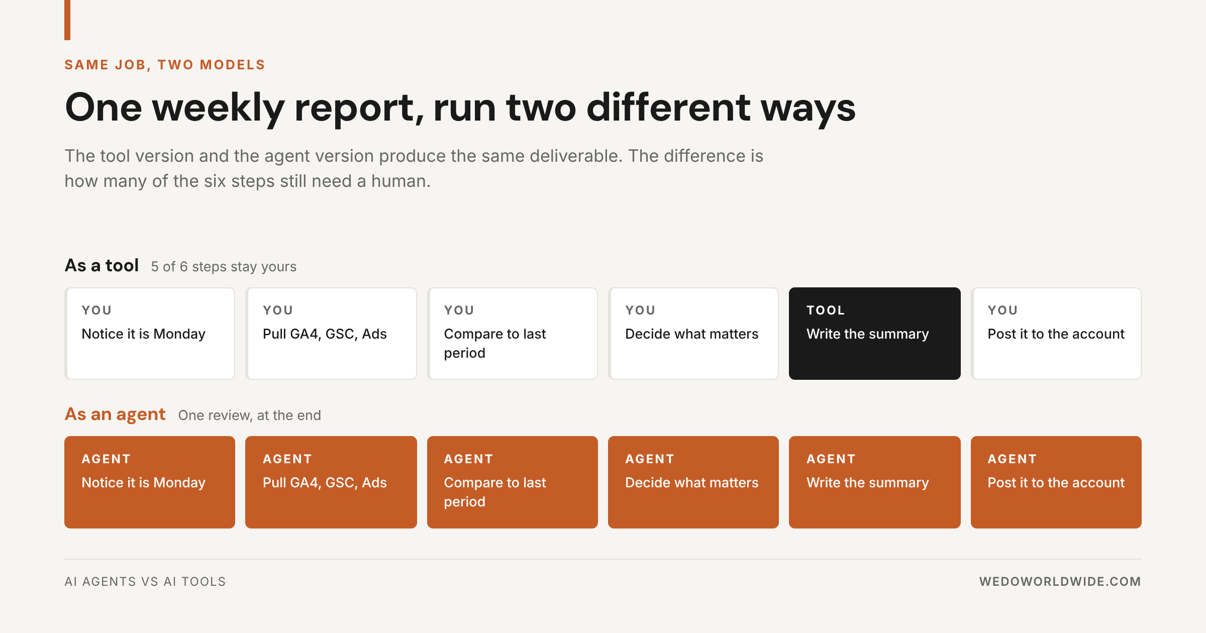The image size is (1206, 633).
Task: Click the black TOOL 'Write the summary' card
Action: tap(875, 334)
